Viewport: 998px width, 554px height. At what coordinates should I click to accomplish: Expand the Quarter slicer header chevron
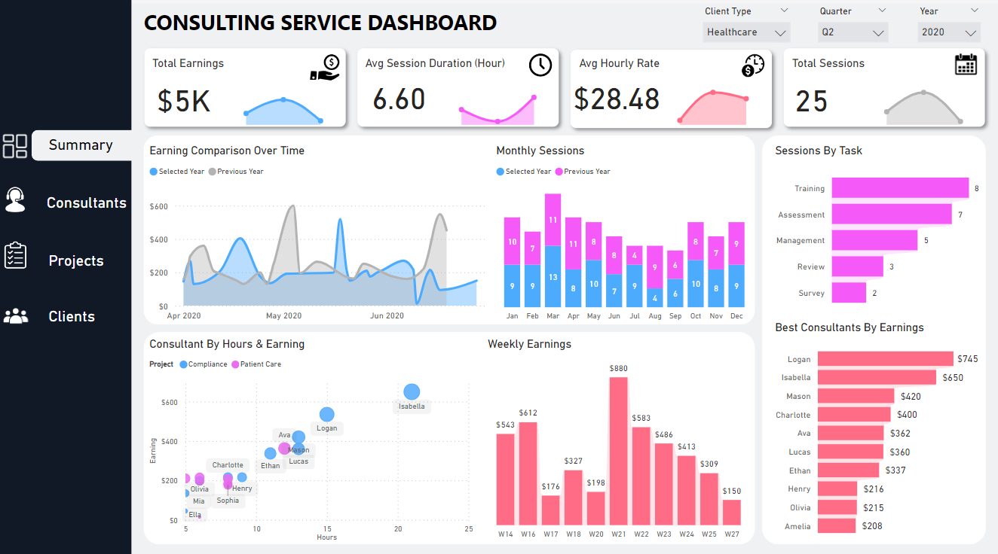(x=883, y=11)
